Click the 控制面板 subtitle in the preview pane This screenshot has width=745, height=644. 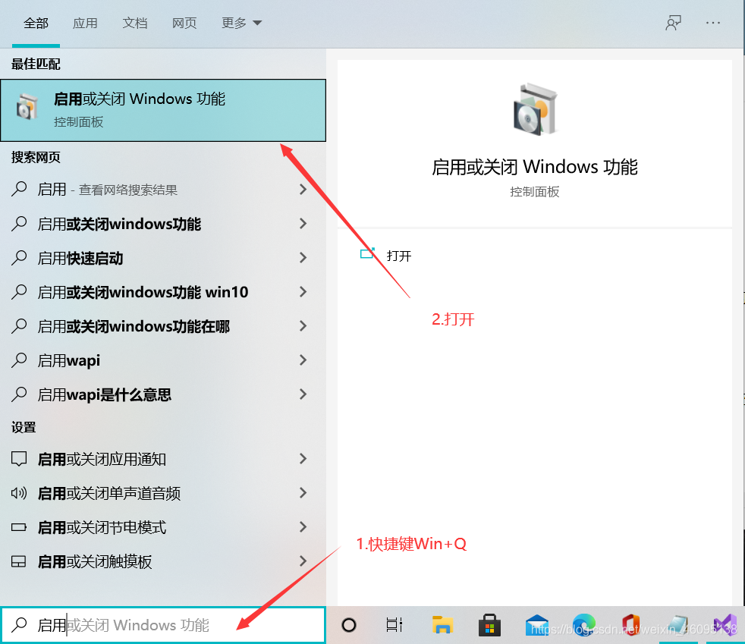tap(535, 192)
